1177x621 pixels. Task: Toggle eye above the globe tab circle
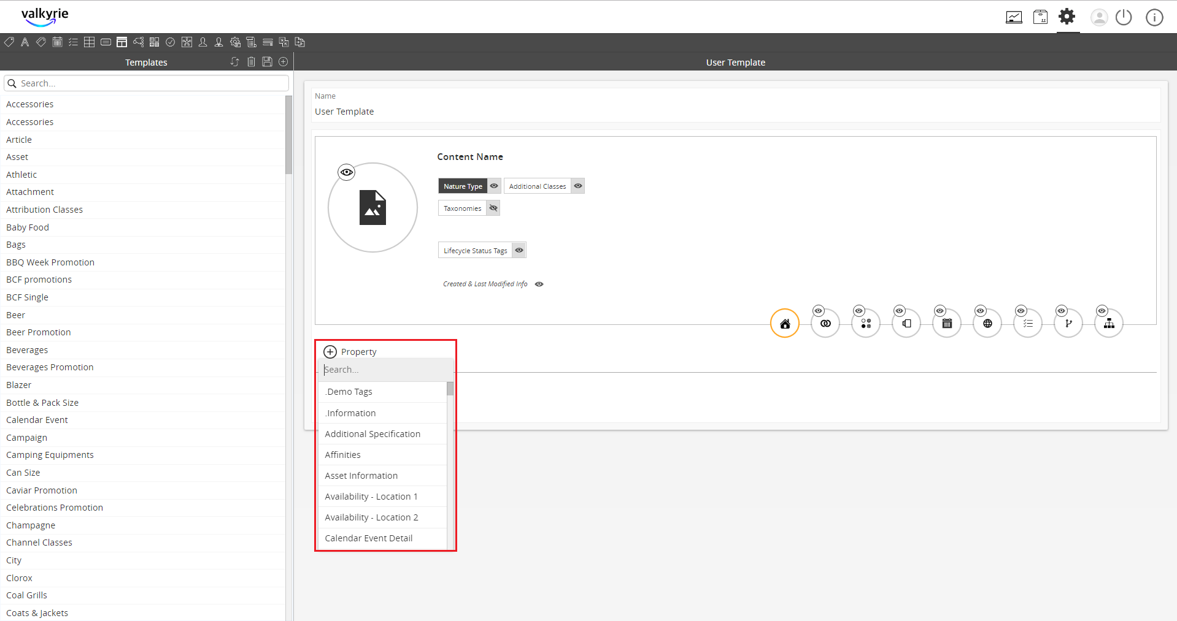980,311
